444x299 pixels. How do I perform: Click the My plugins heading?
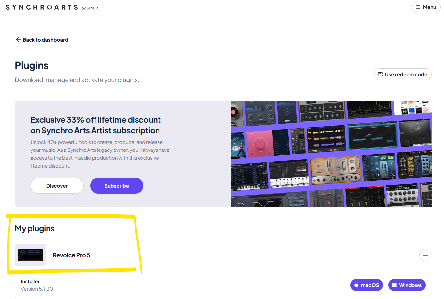coord(34,228)
